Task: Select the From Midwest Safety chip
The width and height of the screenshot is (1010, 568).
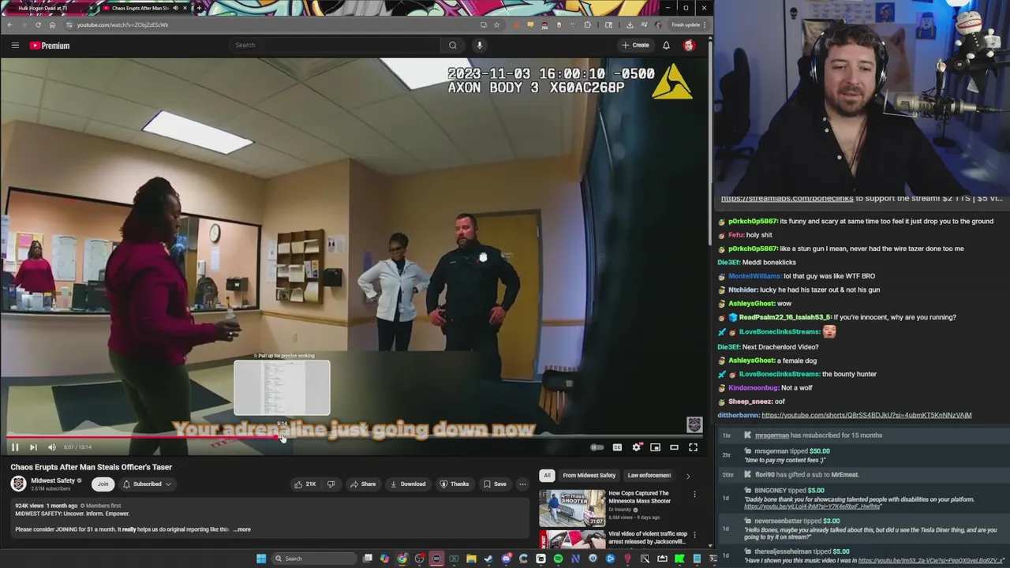Action: click(x=589, y=475)
